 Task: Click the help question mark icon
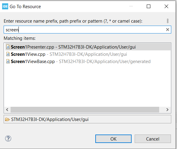8,138
